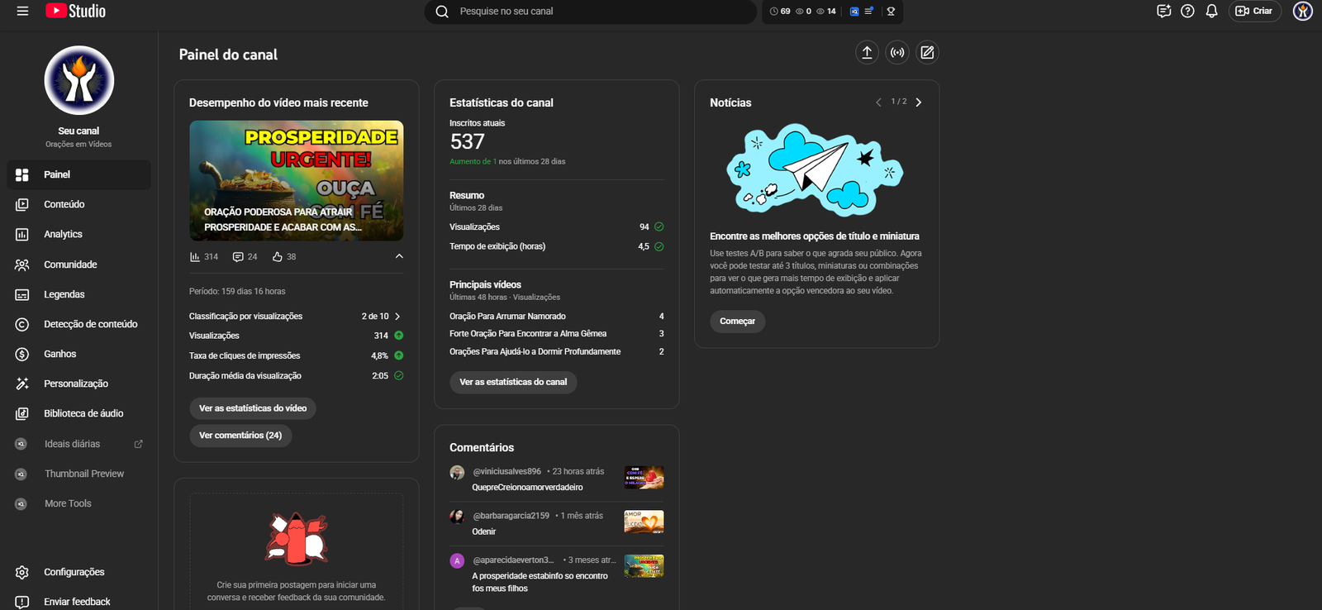This screenshot has width=1322, height=610.
Task: Open video thumbnail beside @aparecidaeverton3 comment
Action: pos(644,565)
